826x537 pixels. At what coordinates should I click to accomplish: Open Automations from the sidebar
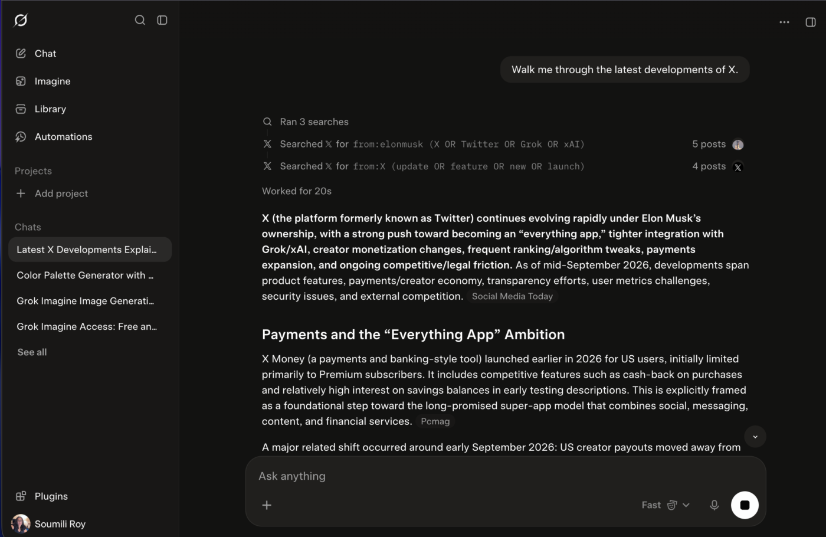pos(90,136)
